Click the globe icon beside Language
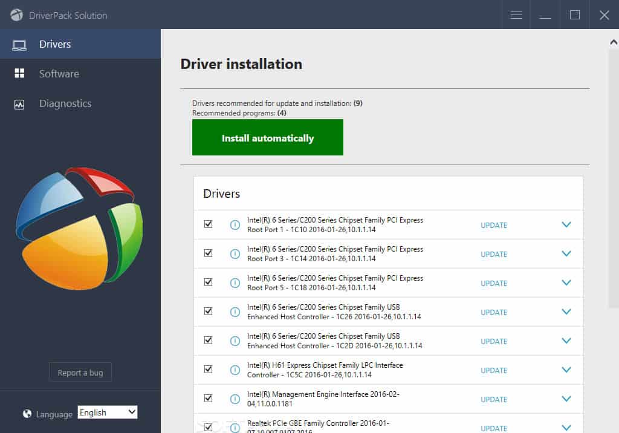619x433 pixels. coord(27,414)
